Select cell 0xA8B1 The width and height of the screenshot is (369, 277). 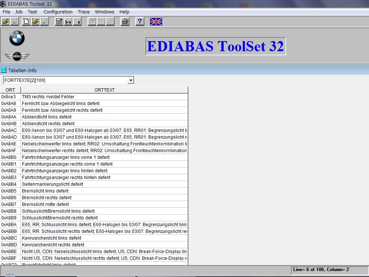point(10,164)
